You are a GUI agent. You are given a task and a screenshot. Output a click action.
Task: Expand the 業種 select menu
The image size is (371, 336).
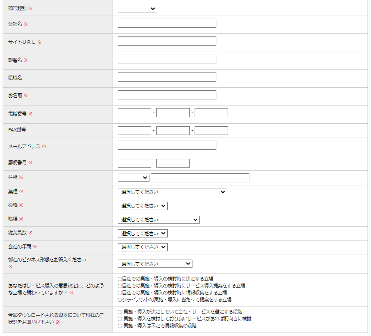[172, 192]
